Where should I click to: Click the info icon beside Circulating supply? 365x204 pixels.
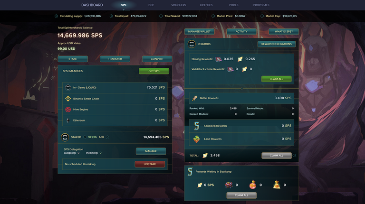56,16
